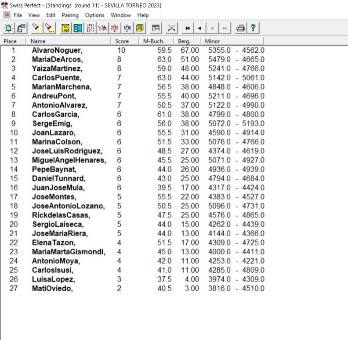Open the Options menu

[95, 15]
